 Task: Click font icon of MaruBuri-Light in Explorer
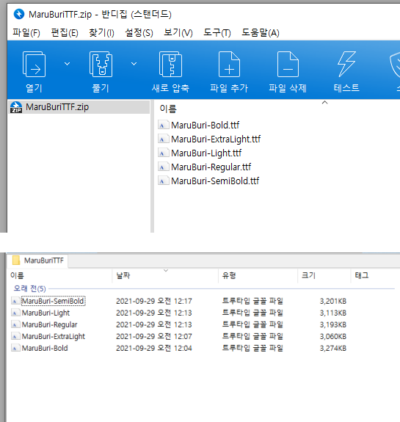pyautogui.click(x=15, y=313)
